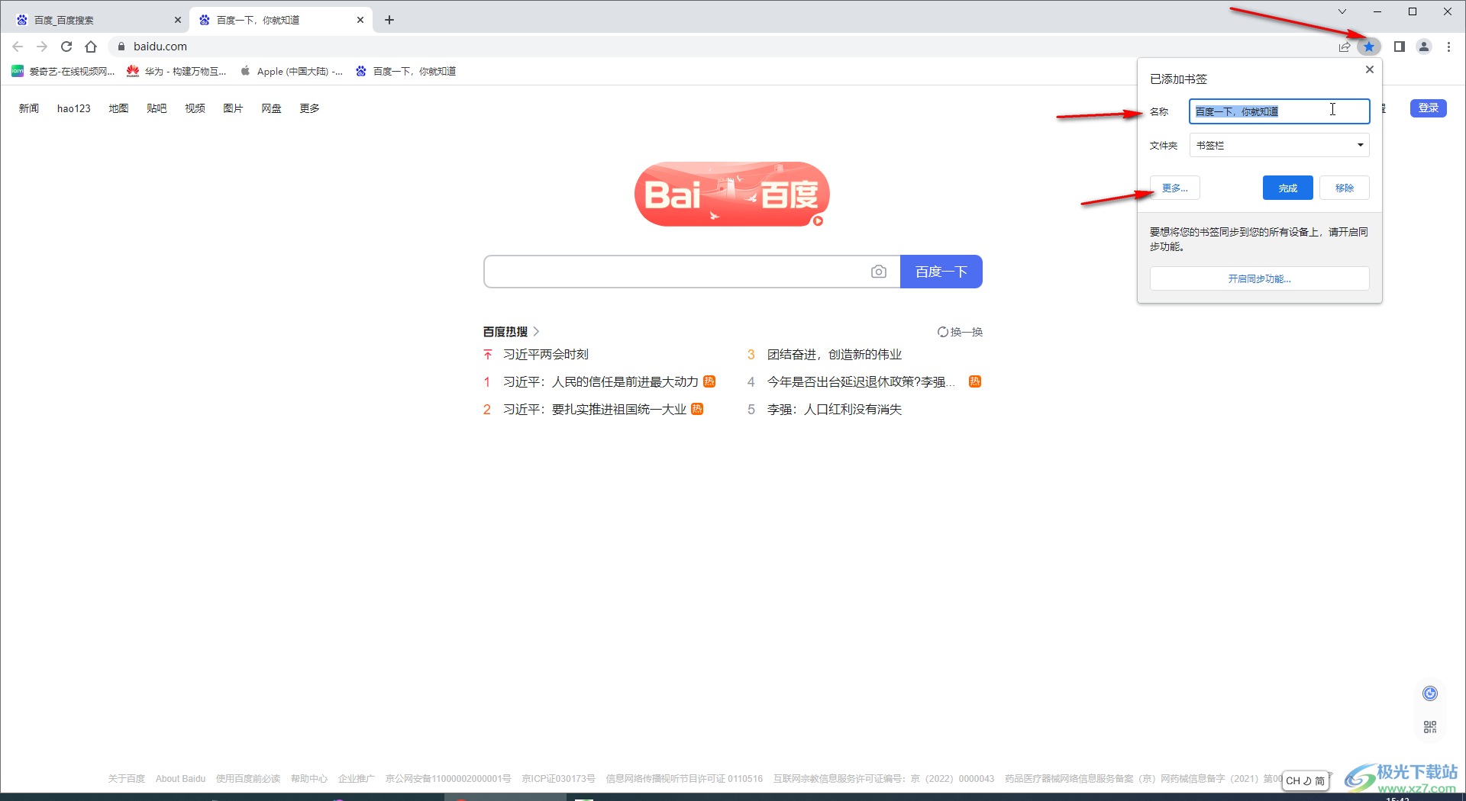1466x801 pixels.
Task: Open the 更多 navigation link
Action: [x=309, y=108]
